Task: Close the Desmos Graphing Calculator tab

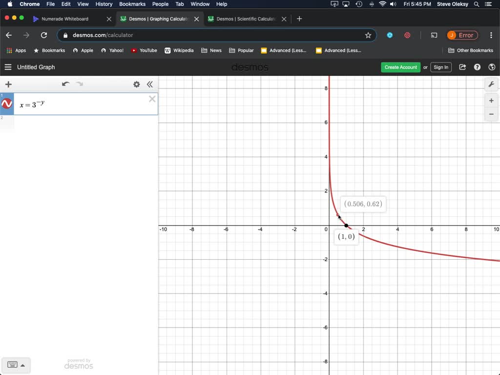Action: coord(196,19)
